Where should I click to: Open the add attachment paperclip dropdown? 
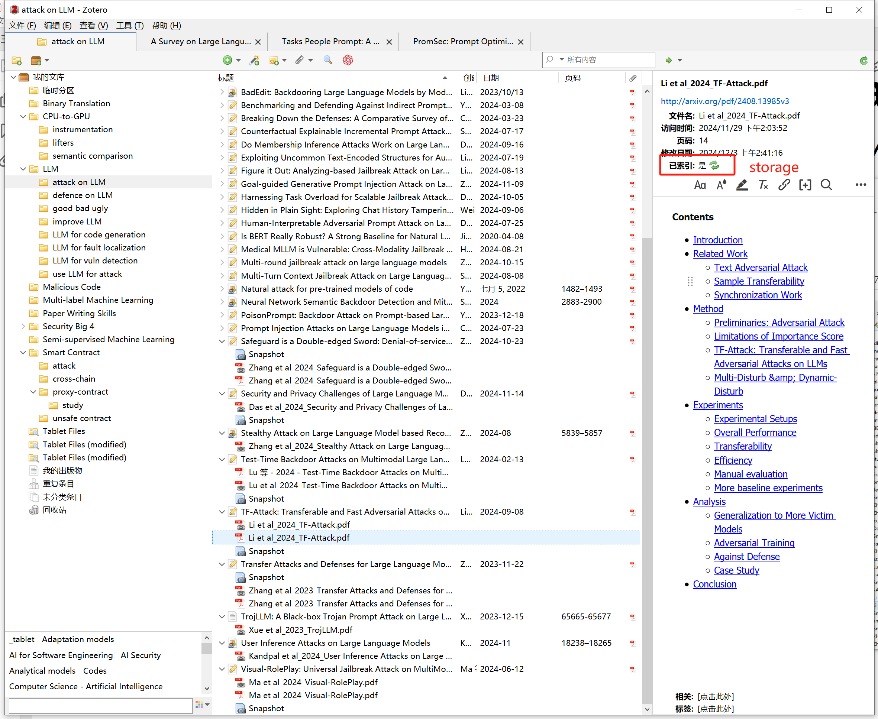[x=310, y=61]
